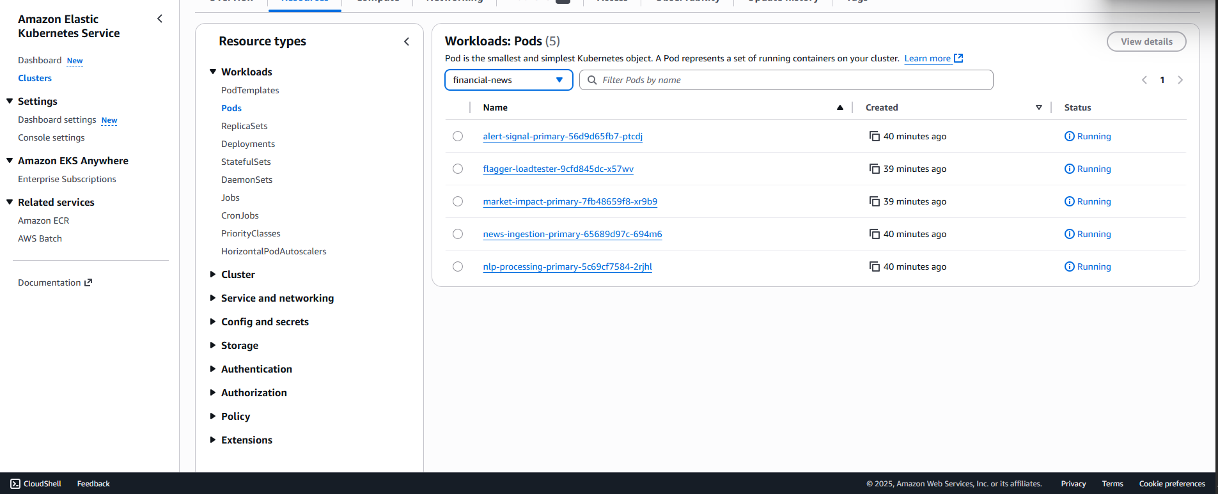The height and width of the screenshot is (494, 1218).
Task: Open Clusters in the sidebar
Action: (35, 78)
